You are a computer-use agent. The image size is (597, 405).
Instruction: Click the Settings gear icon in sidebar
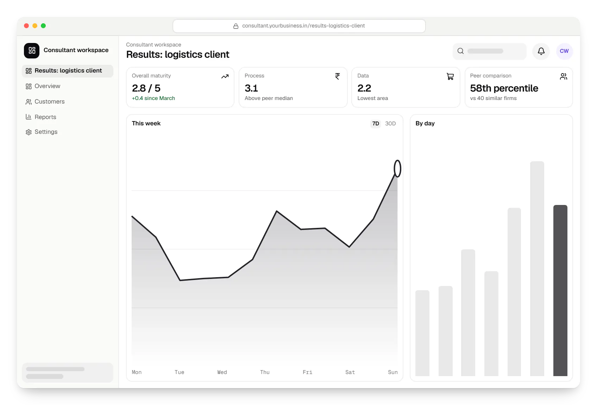pos(29,132)
